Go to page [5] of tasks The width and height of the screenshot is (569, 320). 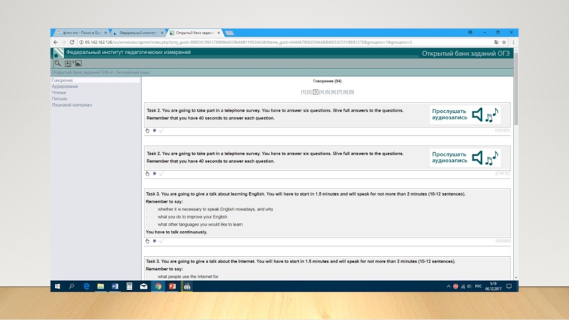(328, 92)
